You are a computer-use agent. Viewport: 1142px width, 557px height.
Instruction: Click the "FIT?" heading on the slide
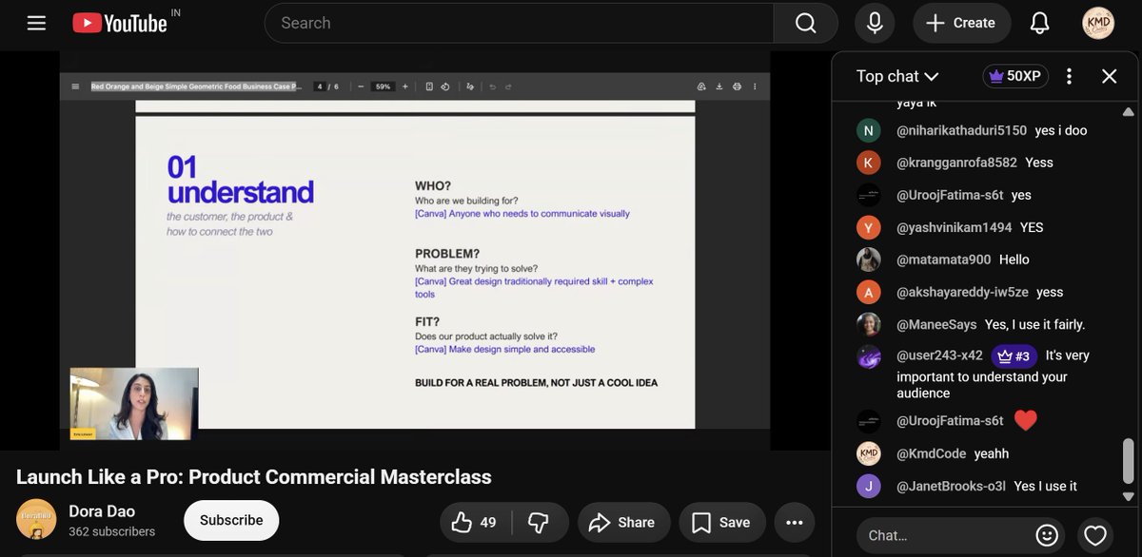coord(427,322)
